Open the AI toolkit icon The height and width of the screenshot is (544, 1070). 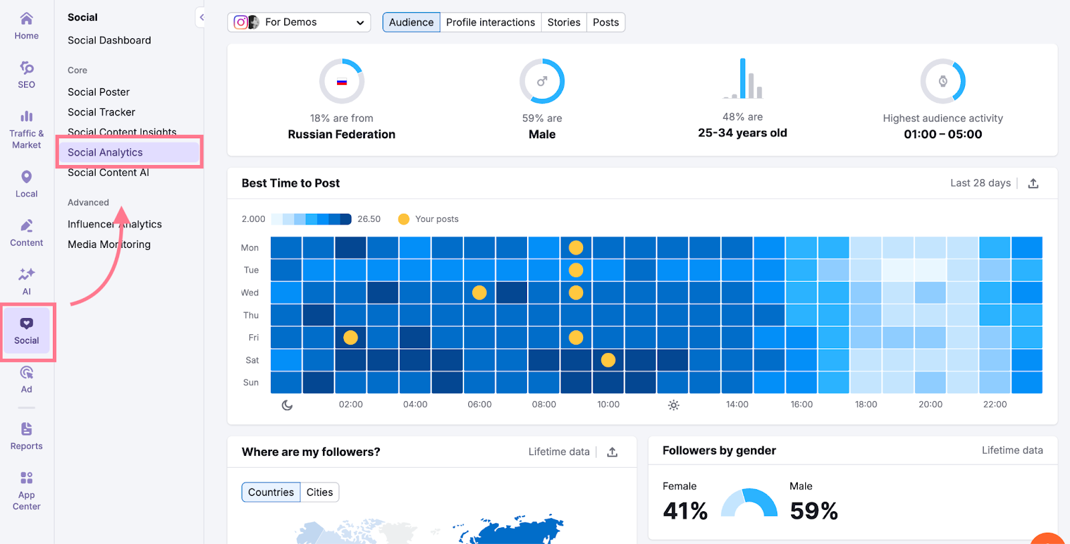(27, 281)
